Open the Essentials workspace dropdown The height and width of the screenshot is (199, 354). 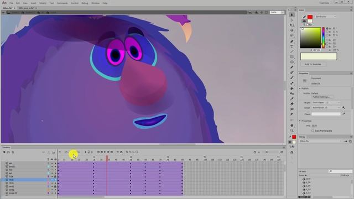(x=325, y=3)
